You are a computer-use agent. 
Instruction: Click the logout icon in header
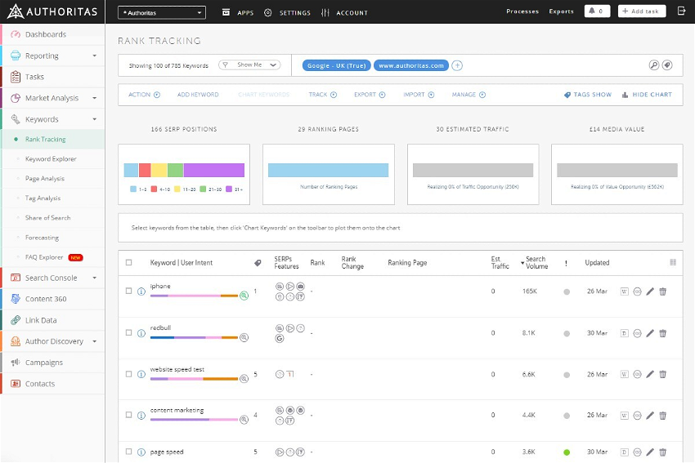click(681, 11)
